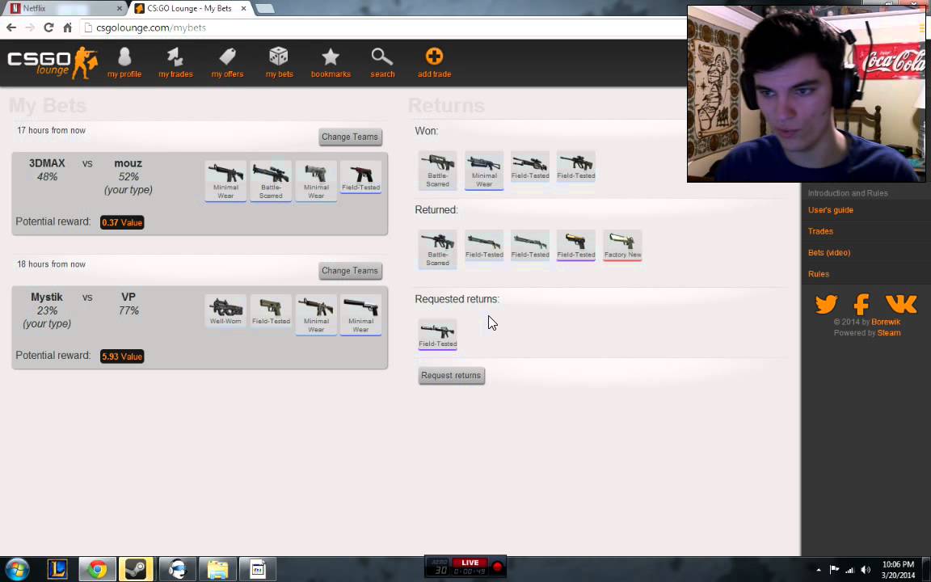Select Battle-Scarred sniper under Returned
This screenshot has height=582, width=931.
pyautogui.click(x=437, y=249)
